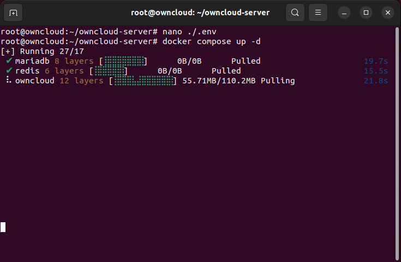Click the spinner icon beside owncloud
This screenshot has height=262, width=401.
[x=9, y=80]
